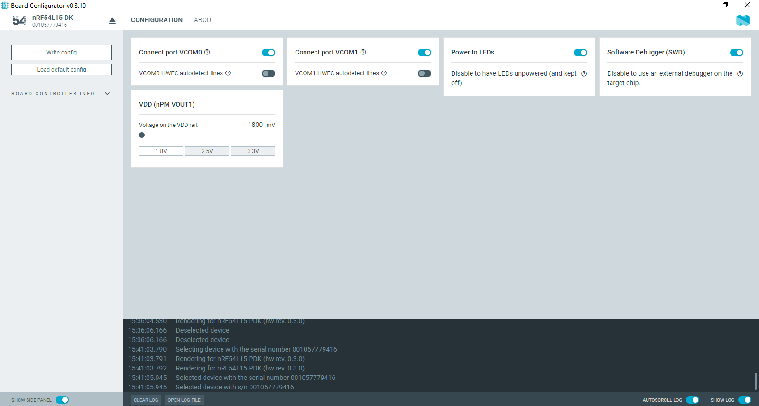The width and height of the screenshot is (759, 406).
Task: Click 'Voltage on the VDD rail.' label
Action: (169, 125)
